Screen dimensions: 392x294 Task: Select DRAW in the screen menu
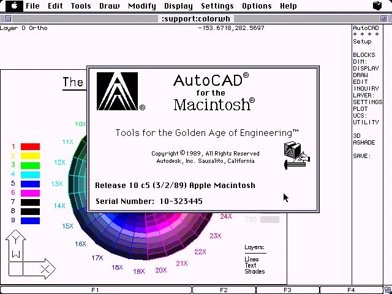click(360, 75)
